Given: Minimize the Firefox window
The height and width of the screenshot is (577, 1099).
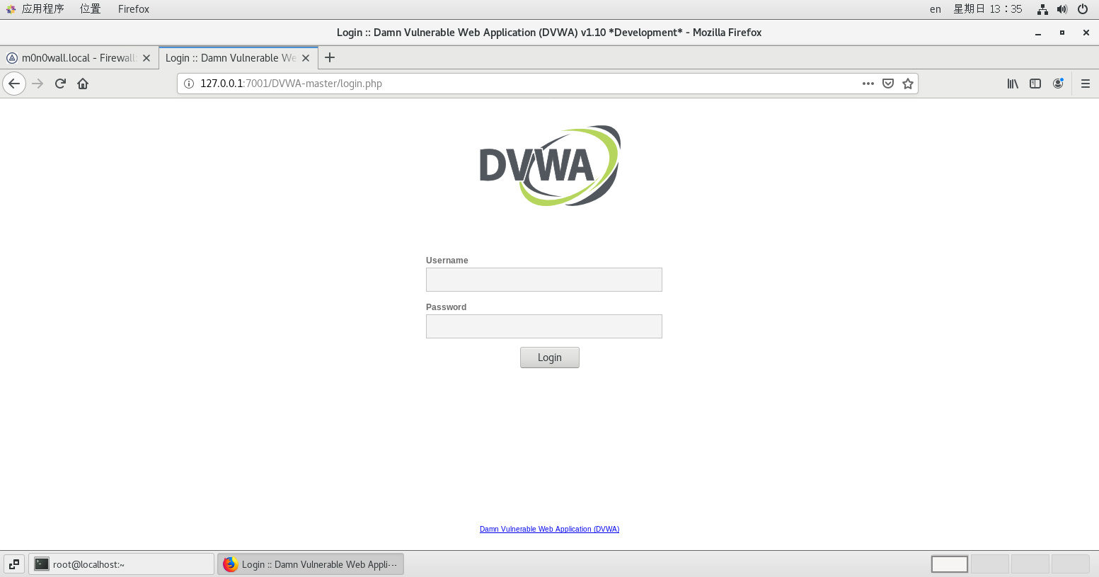Looking at the screenshot, I should (1038, 33).
